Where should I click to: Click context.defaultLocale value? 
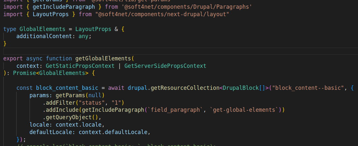tap(113, 132)
